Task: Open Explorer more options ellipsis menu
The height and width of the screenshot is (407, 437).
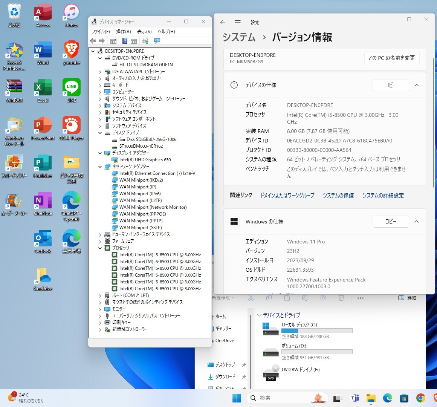Action: (x=361, y=298)
